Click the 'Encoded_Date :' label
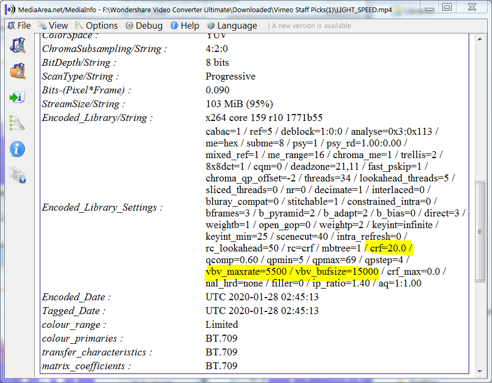 (76, 297)
